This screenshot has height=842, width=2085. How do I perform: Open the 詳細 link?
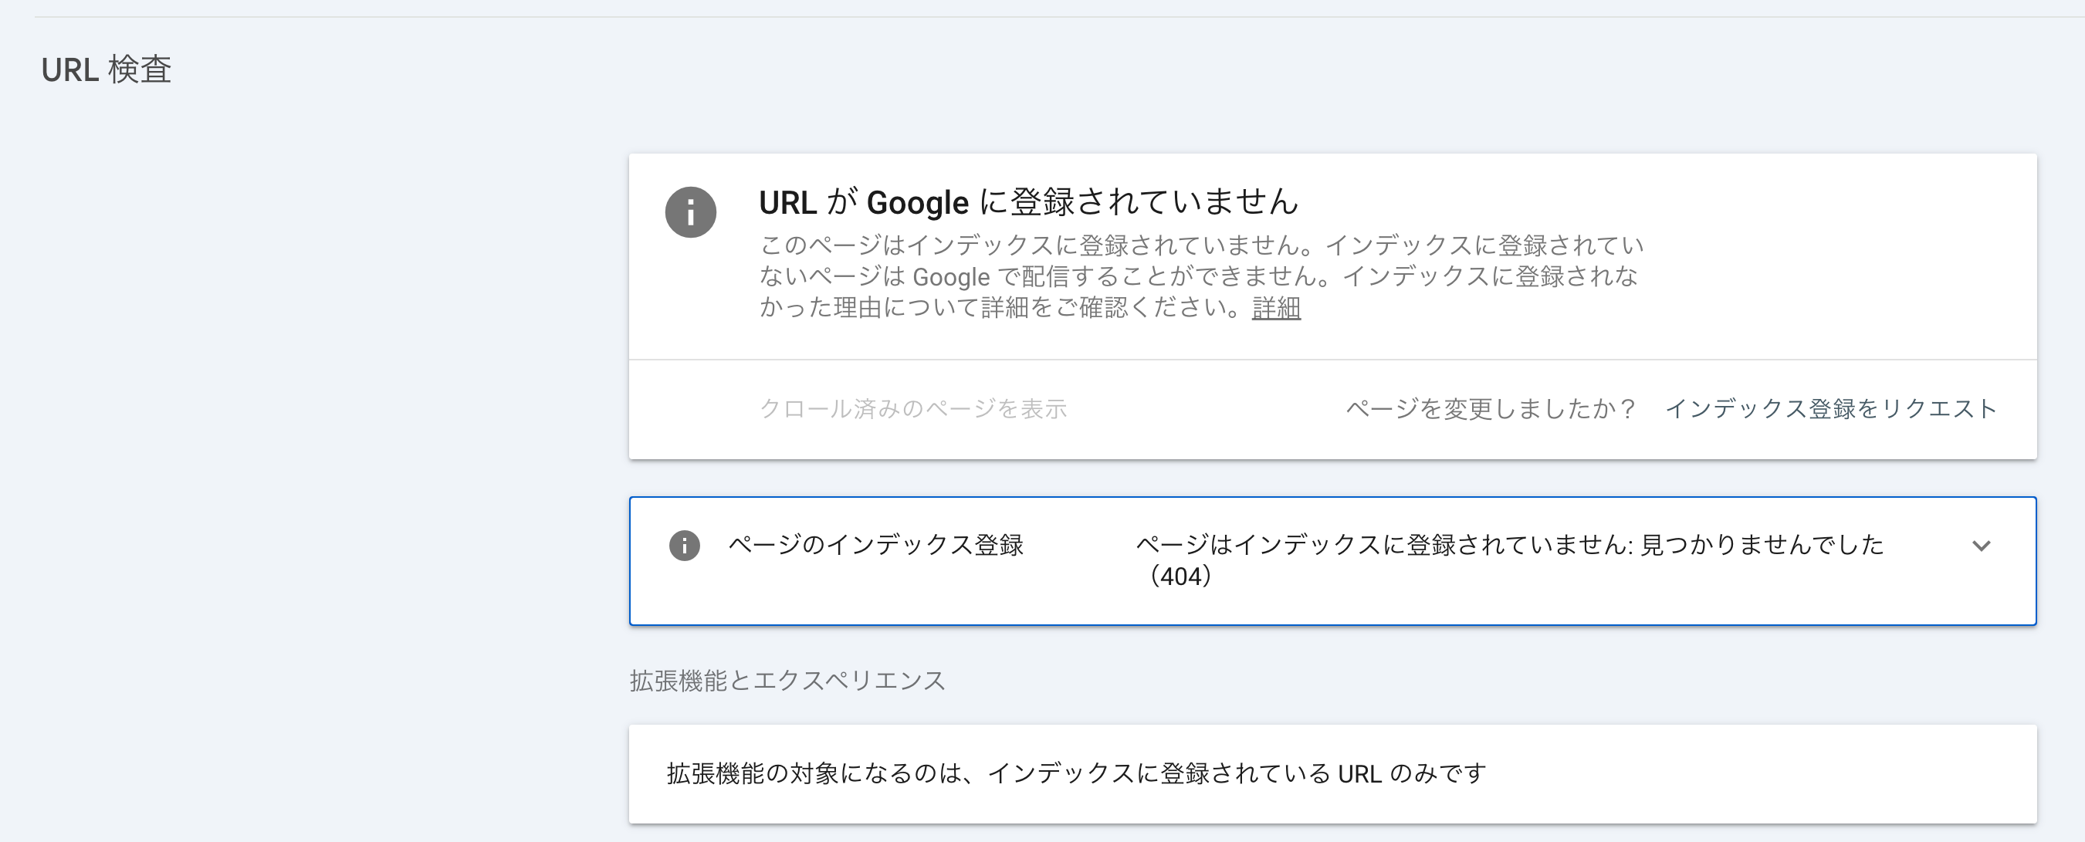(x=1275, y=308)
